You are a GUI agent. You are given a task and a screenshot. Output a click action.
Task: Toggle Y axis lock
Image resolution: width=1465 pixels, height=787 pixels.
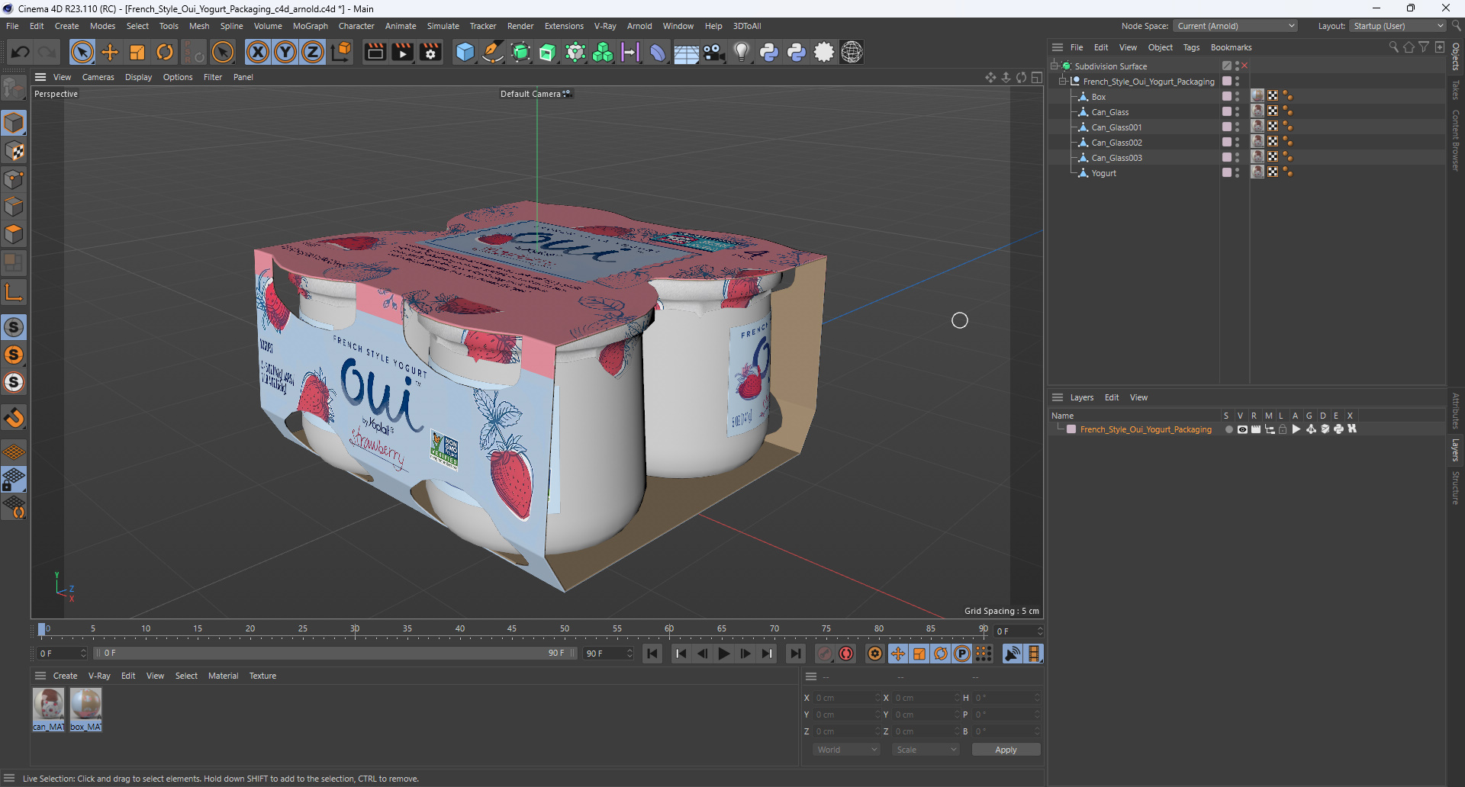point(285,52)
